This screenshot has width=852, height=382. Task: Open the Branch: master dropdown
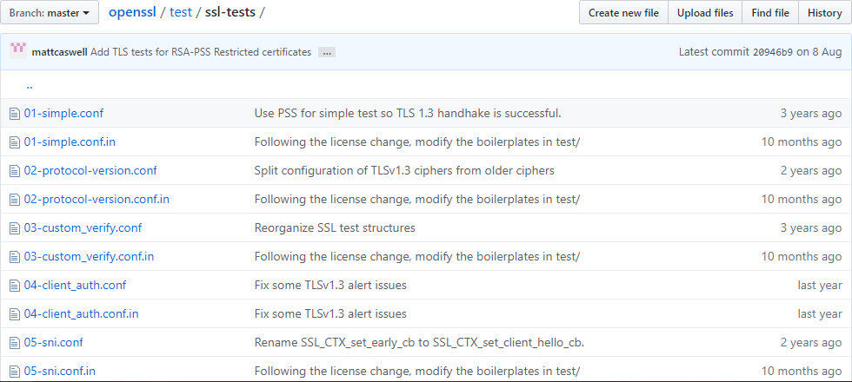49,13
